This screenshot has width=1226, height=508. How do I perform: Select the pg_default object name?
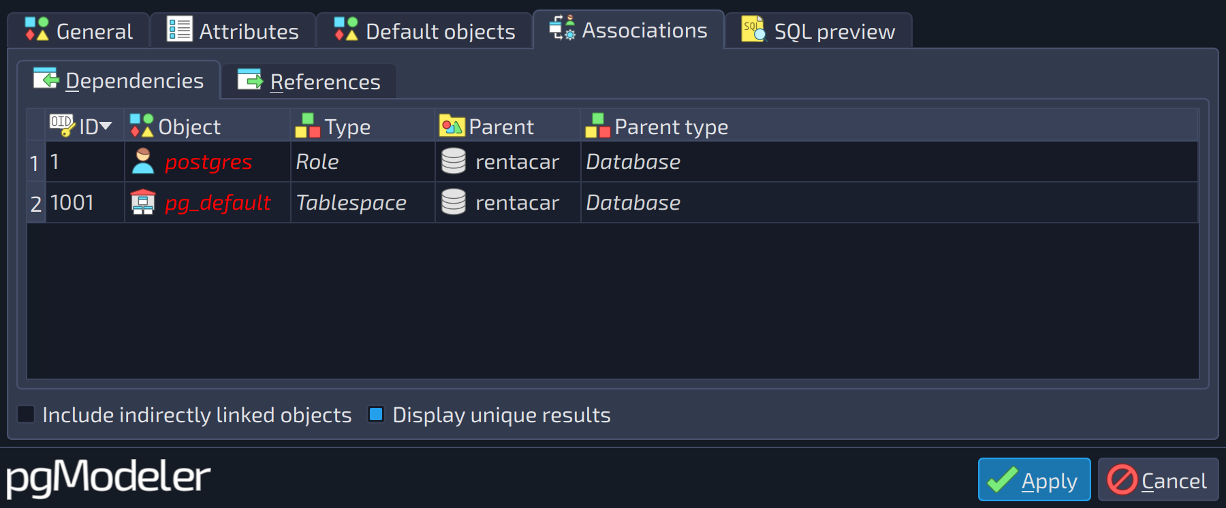click(x=218, y=203)
